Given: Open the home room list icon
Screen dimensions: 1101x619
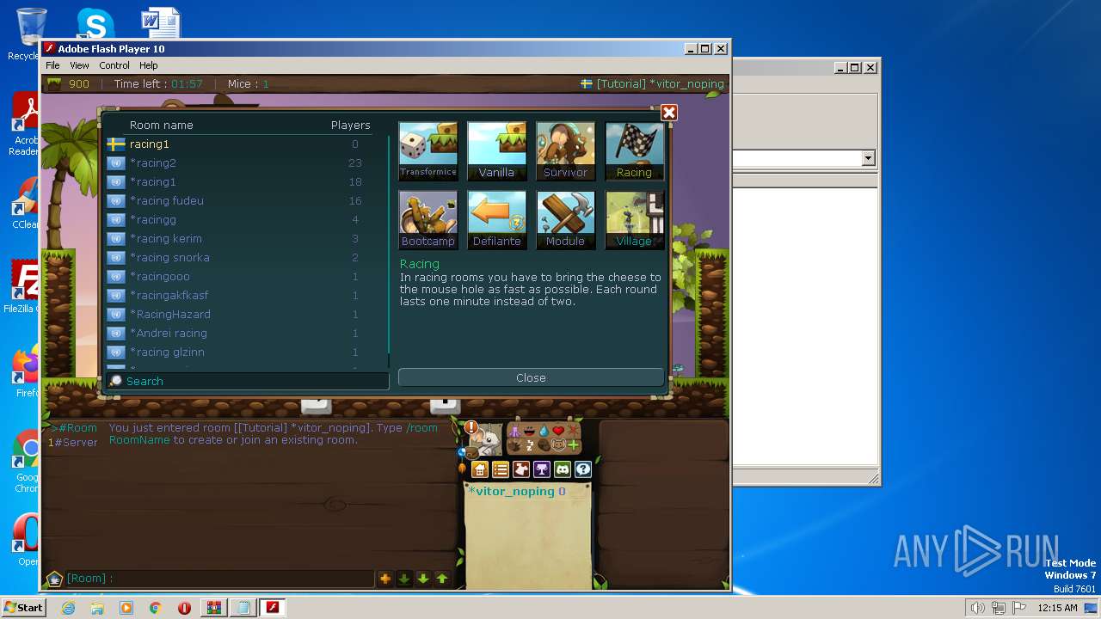Looking at the screenshot, I should point(480,469).
